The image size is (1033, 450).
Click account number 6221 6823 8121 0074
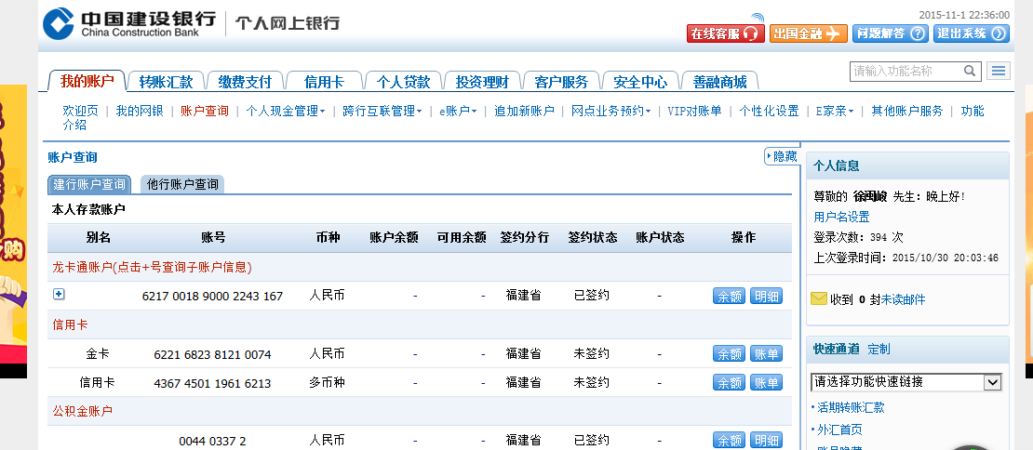pyautogui.click(x=212, y=354)
